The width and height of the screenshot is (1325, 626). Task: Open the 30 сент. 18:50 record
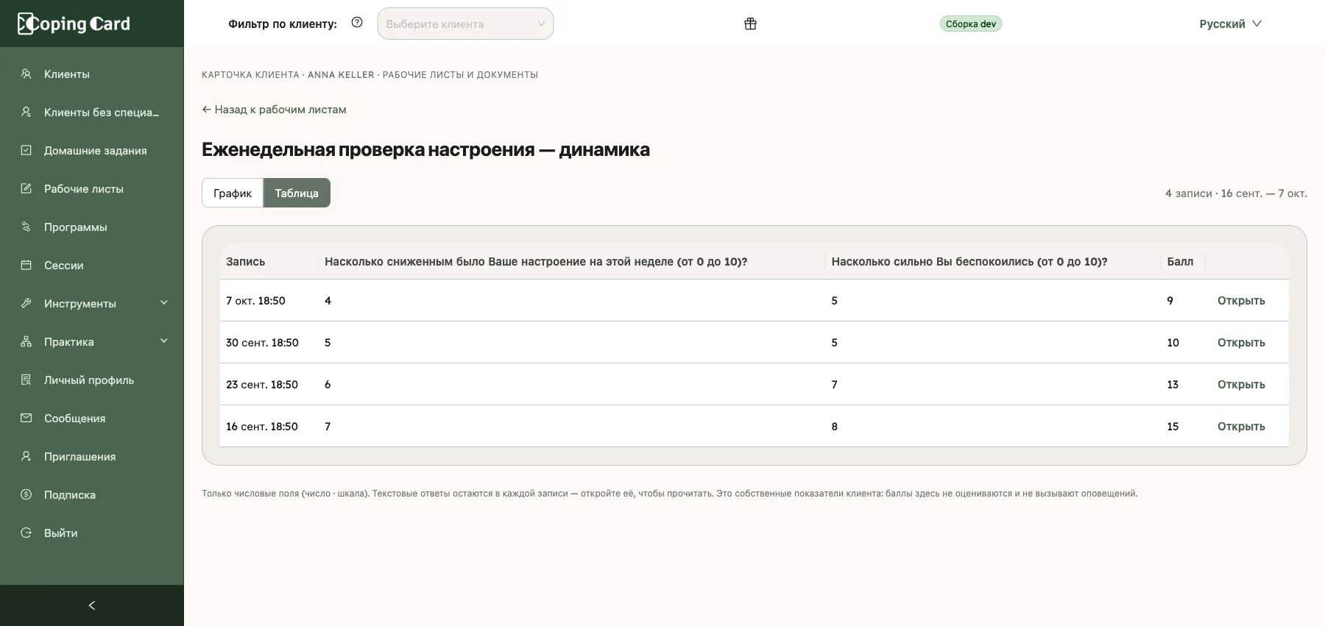pos(1241,342)
